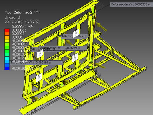Select the load arrow beneath the Mín. probe label
Image resolution: width=153 pixels, height=115 pixels.
click(x=69, y=42)
